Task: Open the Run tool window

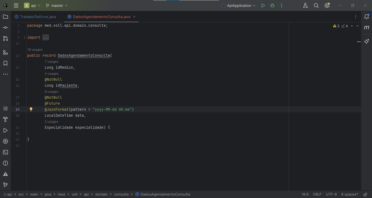Action: [5, 130]
